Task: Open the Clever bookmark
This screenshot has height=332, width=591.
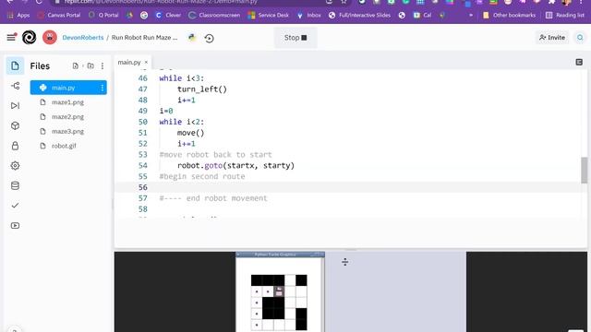Action: coord(168,15)
